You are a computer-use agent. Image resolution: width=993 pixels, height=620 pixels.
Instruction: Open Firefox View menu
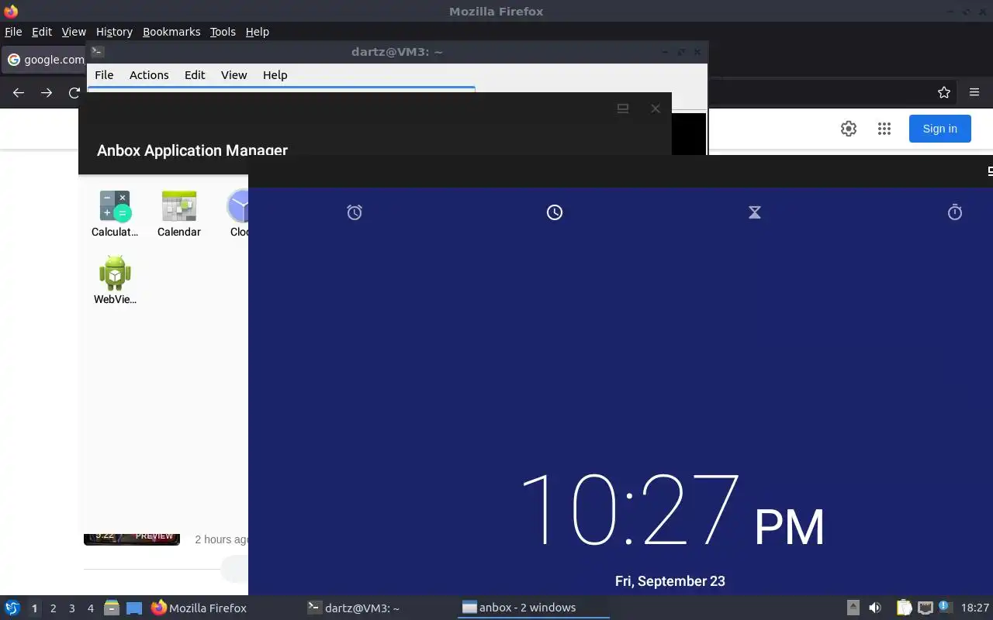(74, 32)
